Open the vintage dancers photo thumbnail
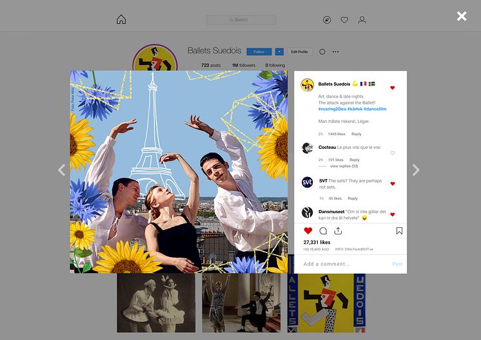481x340 pixels. click(x=156, y=303)
